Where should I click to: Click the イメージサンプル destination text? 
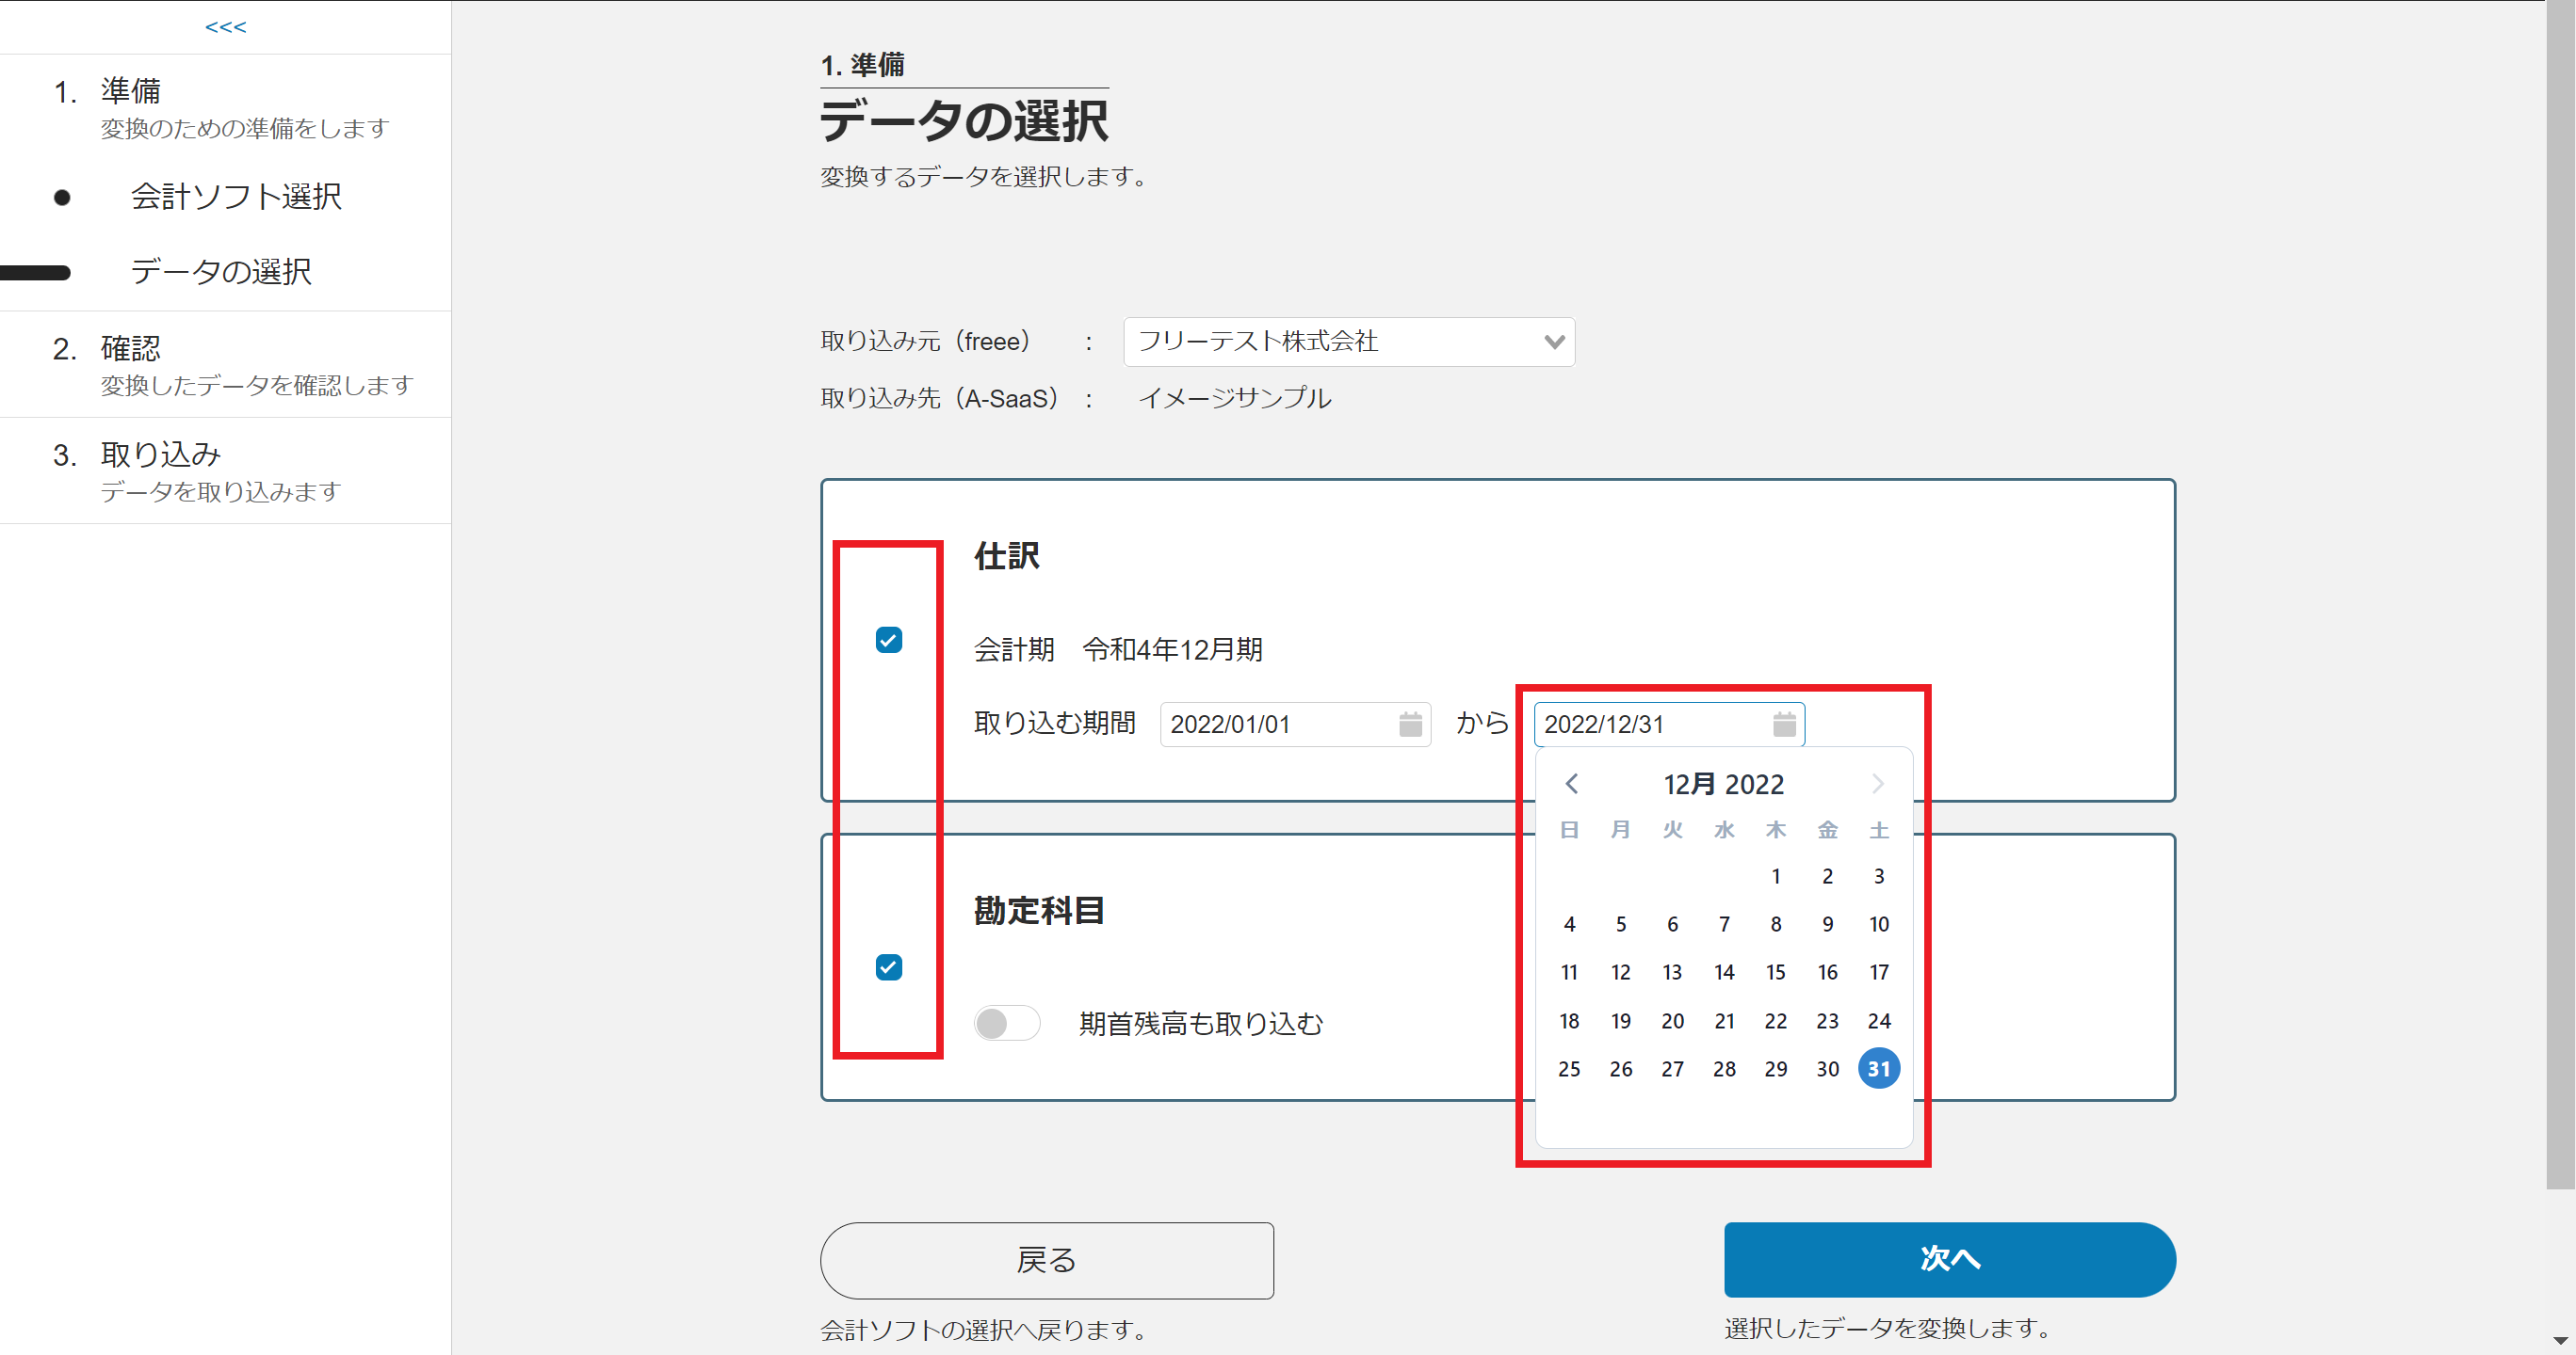(1235, 398)
